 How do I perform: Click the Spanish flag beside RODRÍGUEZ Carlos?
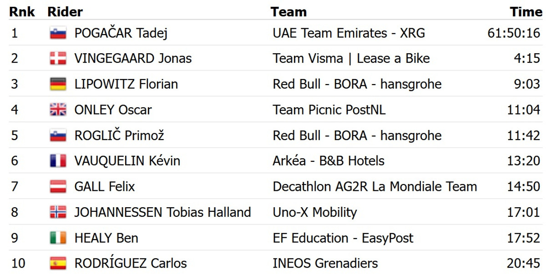(58, 264)
